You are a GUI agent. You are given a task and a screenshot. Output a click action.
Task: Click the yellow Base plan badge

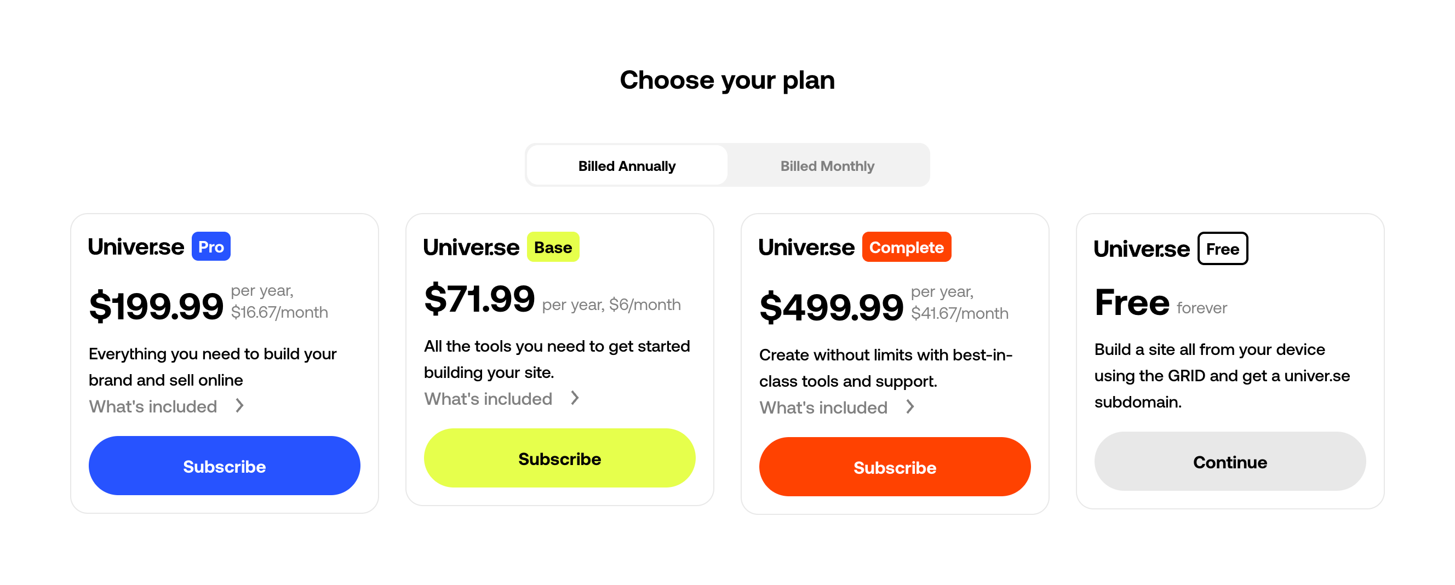click(552, 248)
